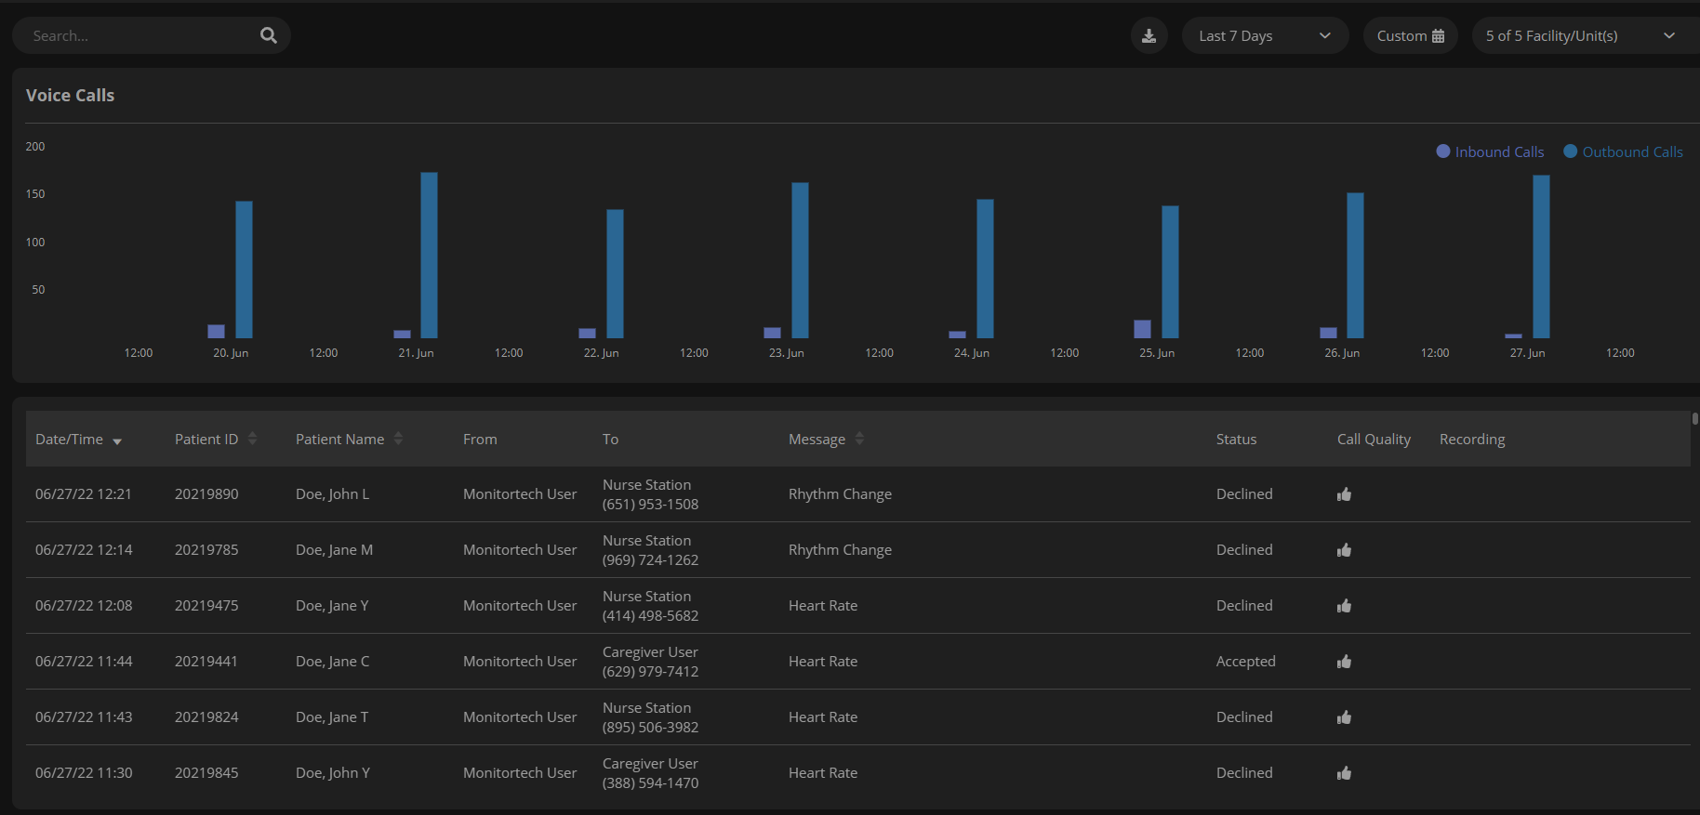Click Rhythm Change message for Doe, Jane M

840,549
